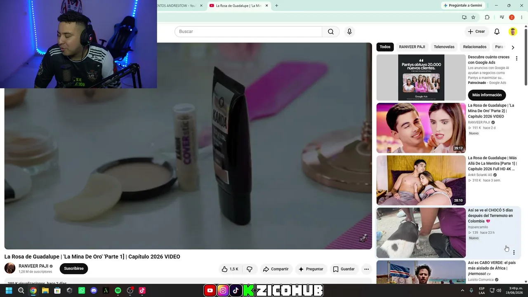Viewport: 528px width, 297px height.
Task: Open Chrome media controls icon
Action: click(502, 17)
